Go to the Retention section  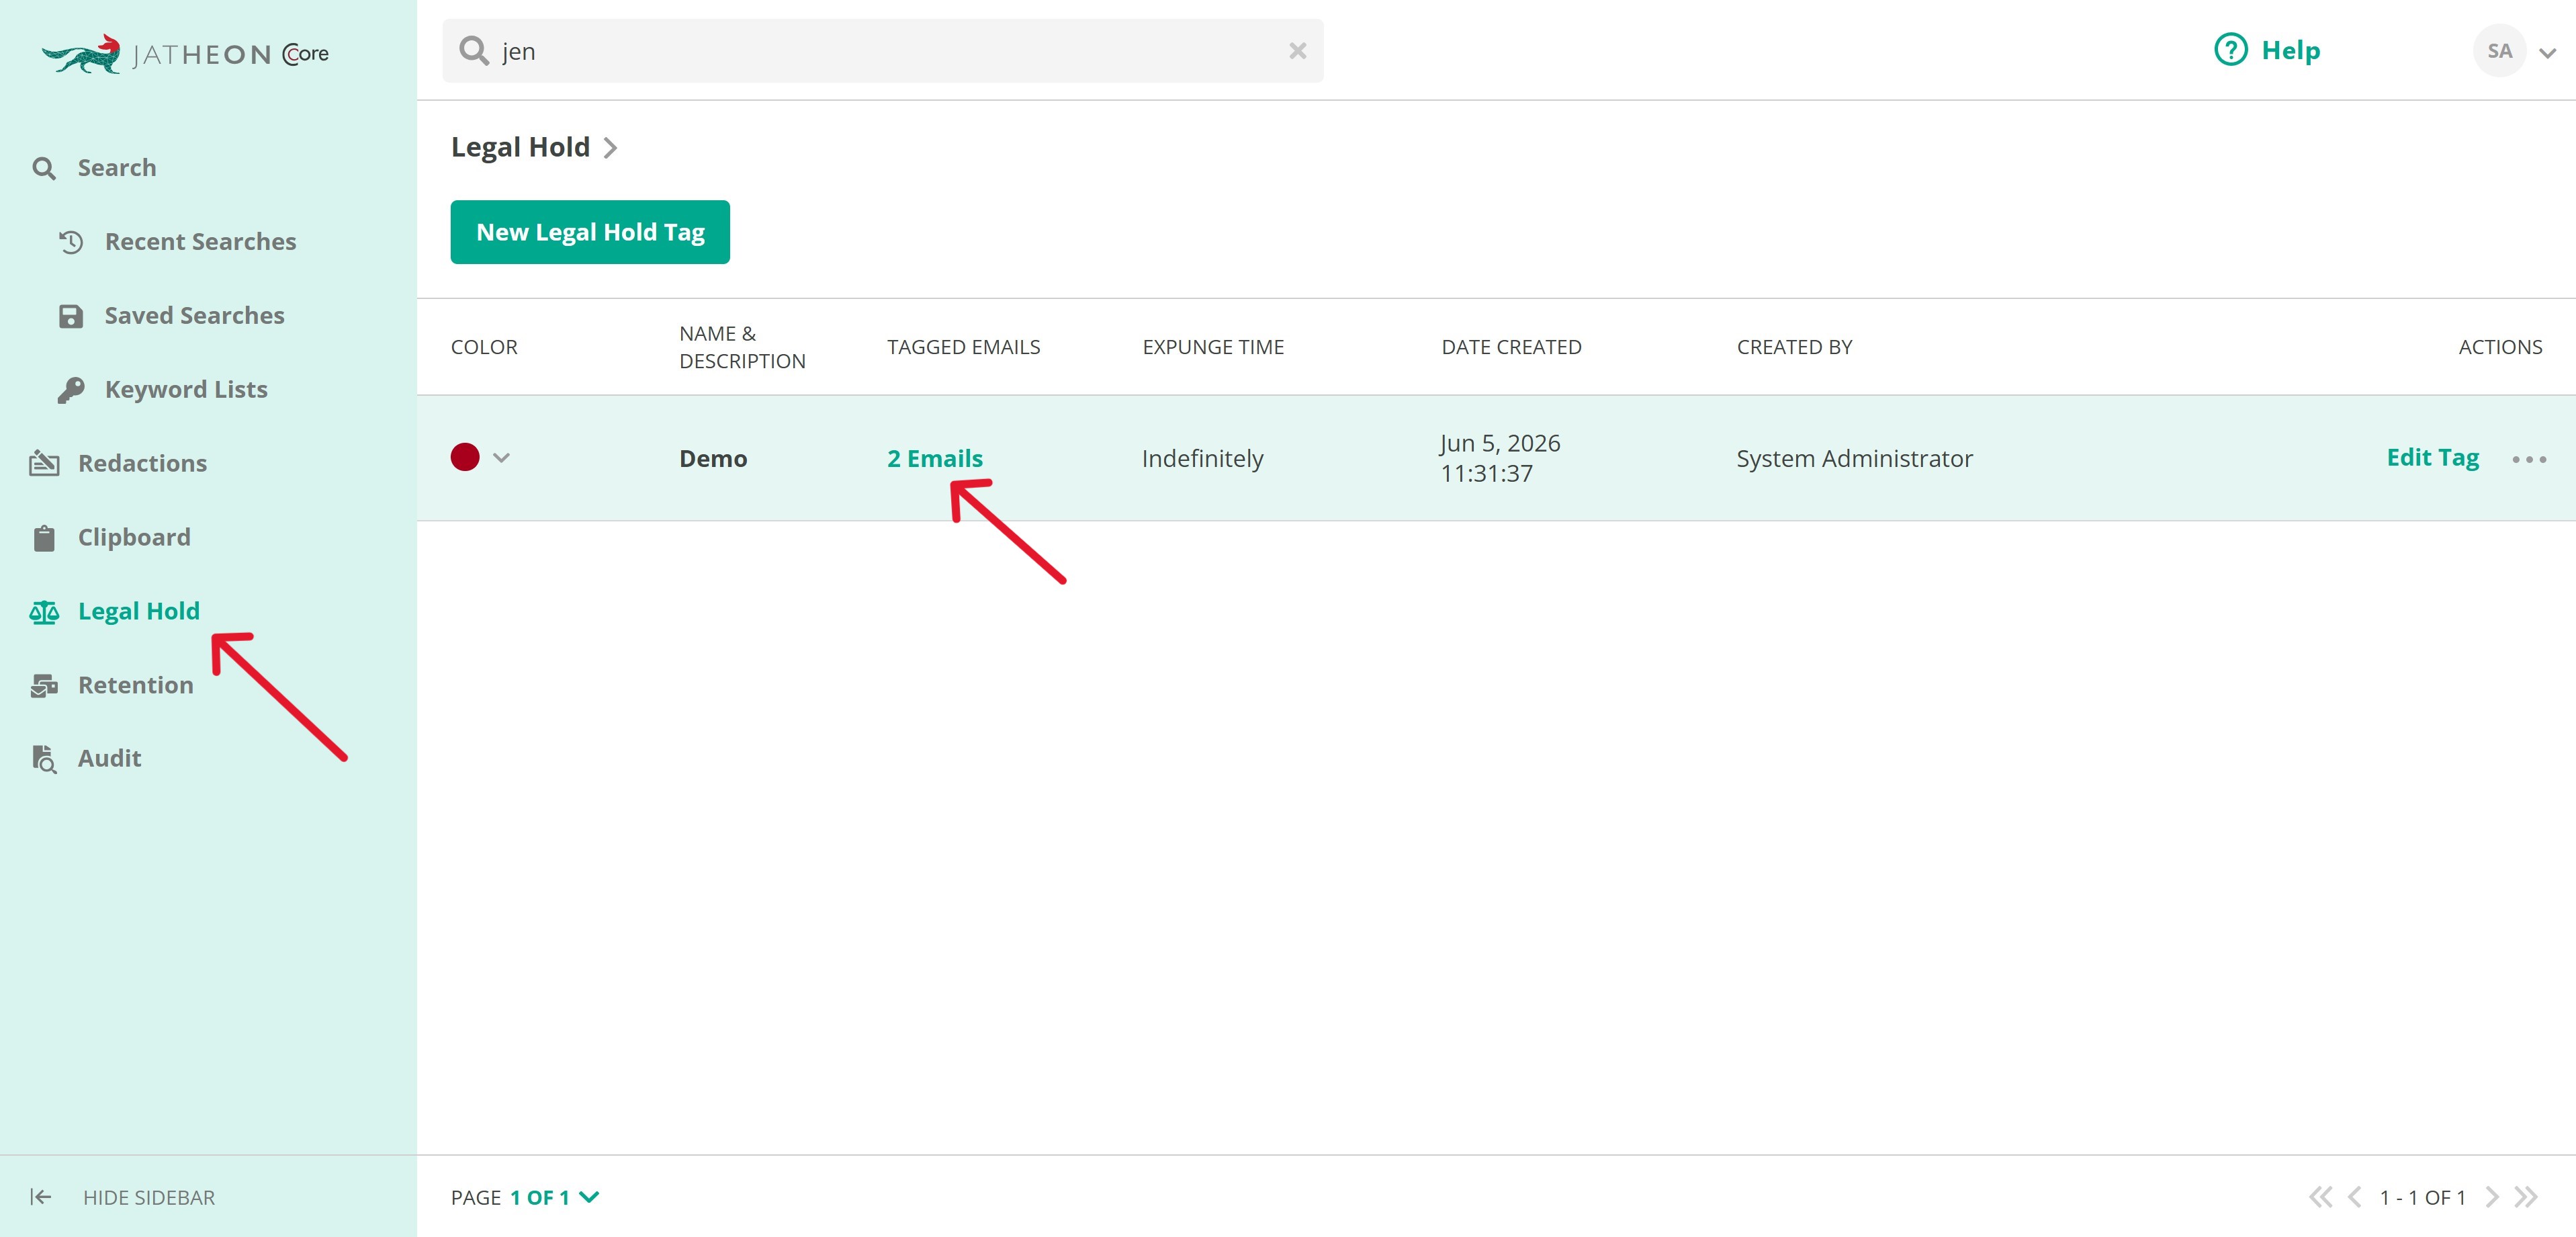pos(136,685)
